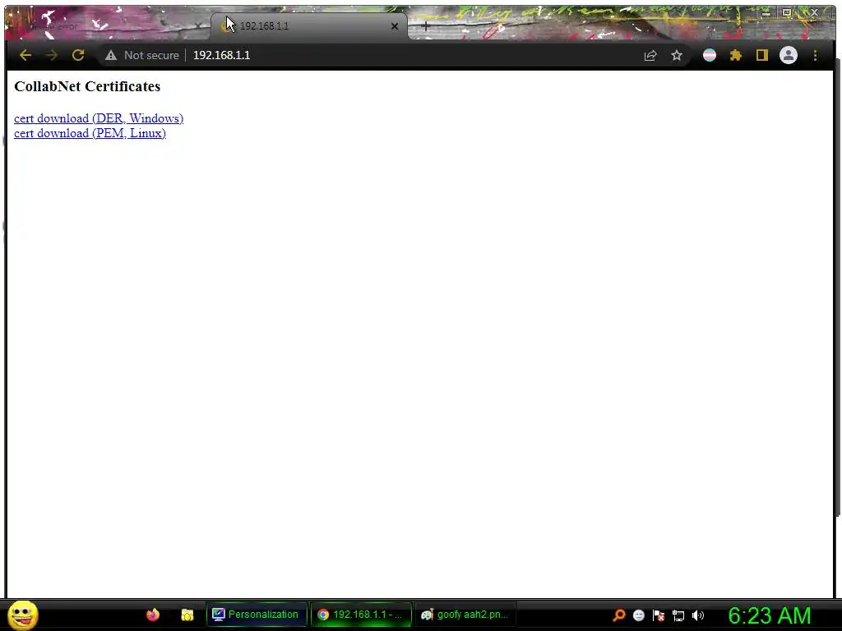Close the 192.168.1.1 tab
Screen dimensions: 842x631
click(x=395, y=25)
